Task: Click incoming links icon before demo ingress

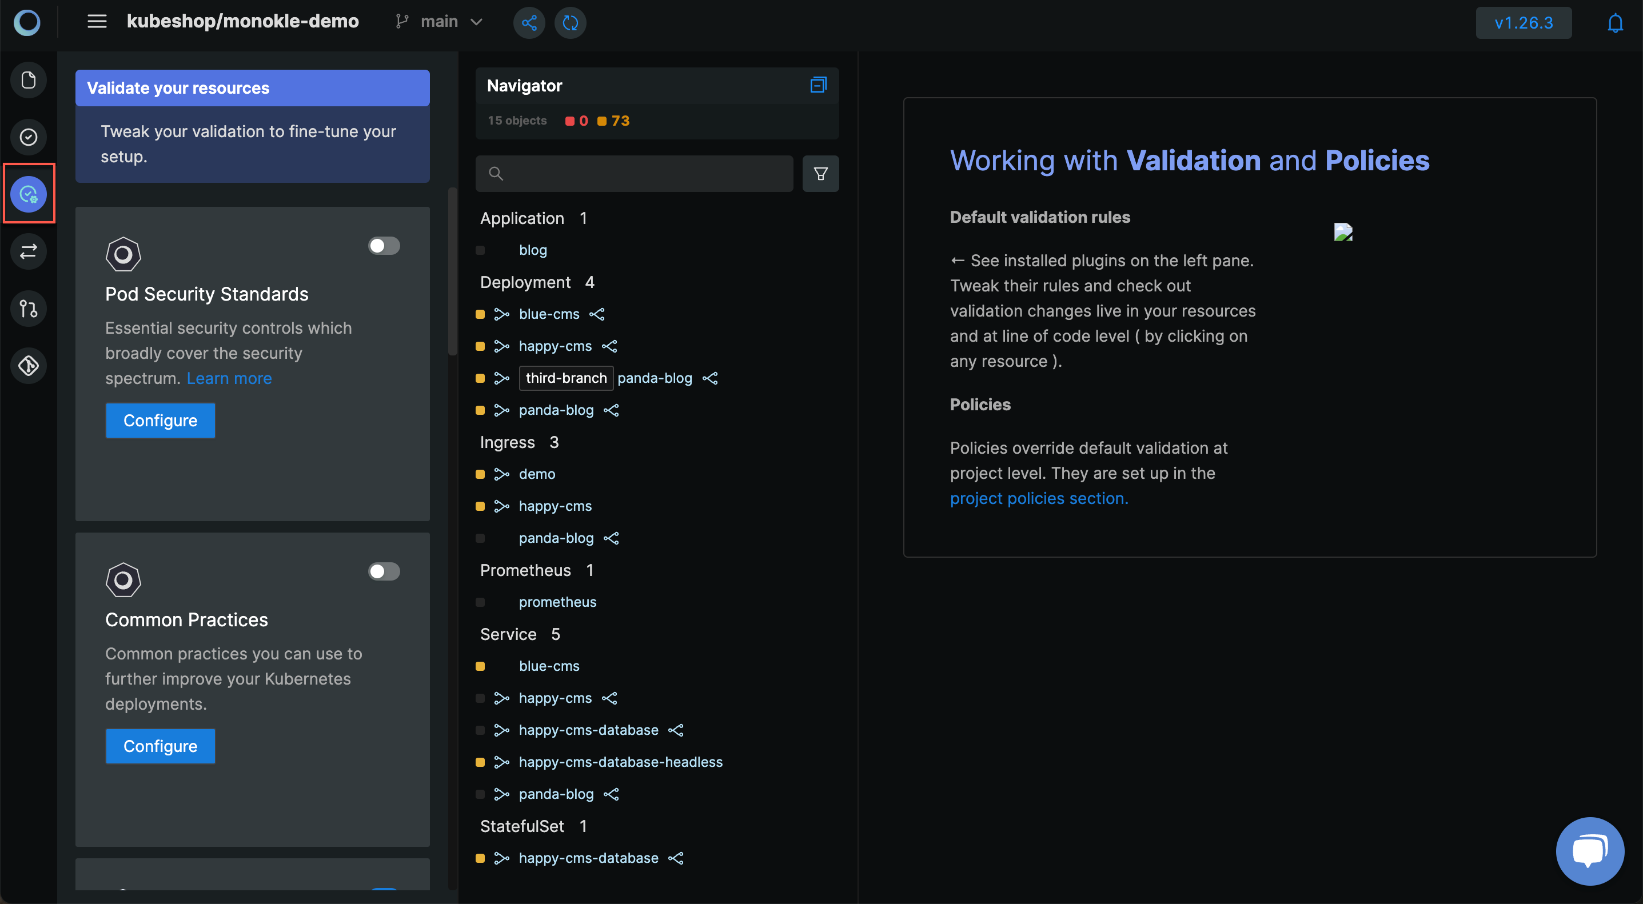Action: pos(501,474)
